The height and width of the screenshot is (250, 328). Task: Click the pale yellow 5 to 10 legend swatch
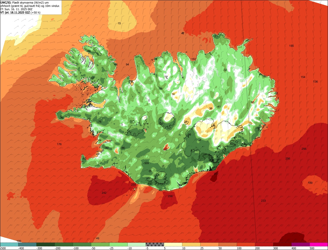pos(173,244)
